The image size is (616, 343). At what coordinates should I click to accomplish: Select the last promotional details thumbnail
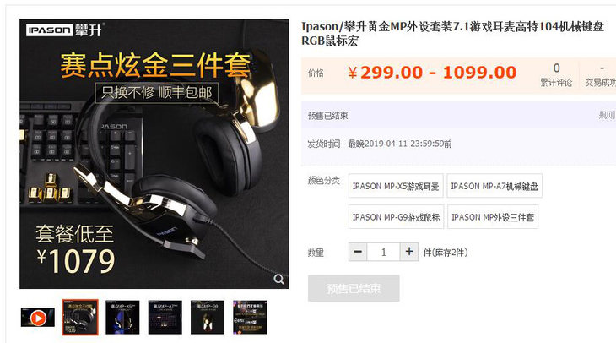click(250, 318)
